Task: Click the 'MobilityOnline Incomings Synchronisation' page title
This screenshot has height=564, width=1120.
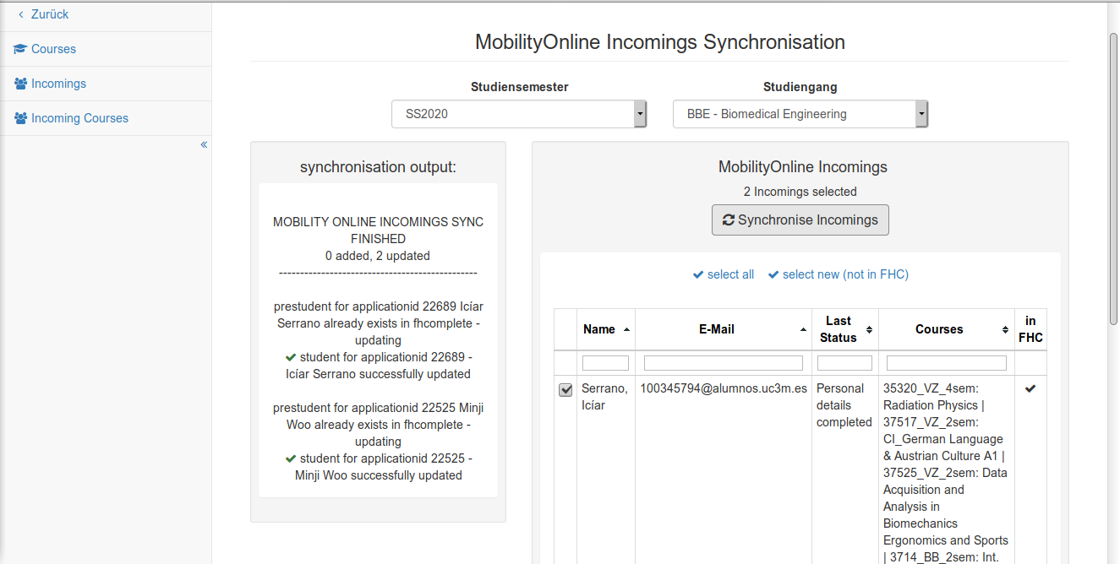Action: click(660, 42)
